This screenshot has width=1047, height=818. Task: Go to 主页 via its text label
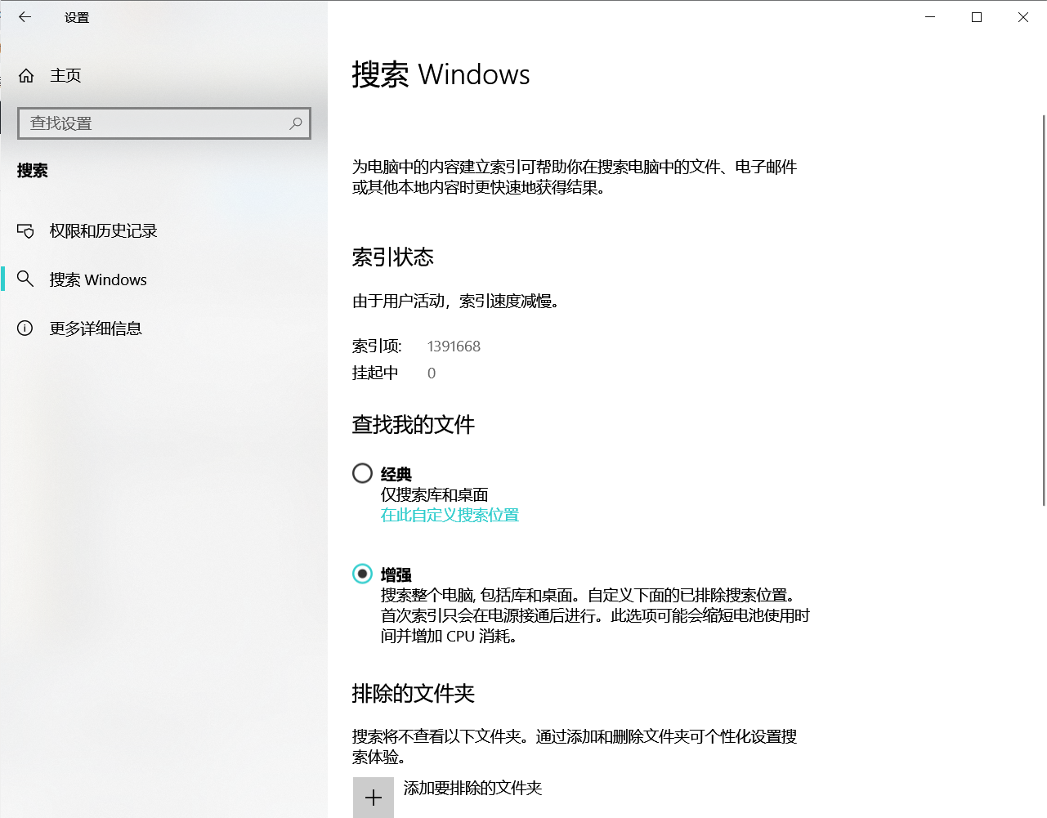point(65,76)
